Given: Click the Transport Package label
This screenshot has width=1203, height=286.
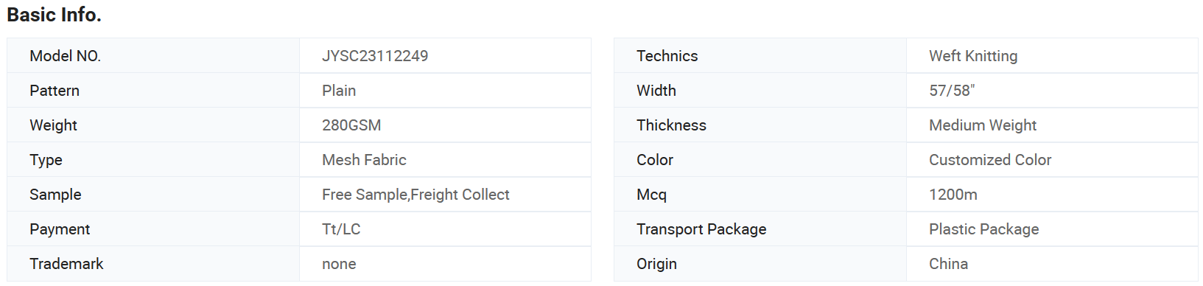Looking at the screenshot, I should click(x=701, y=229).
